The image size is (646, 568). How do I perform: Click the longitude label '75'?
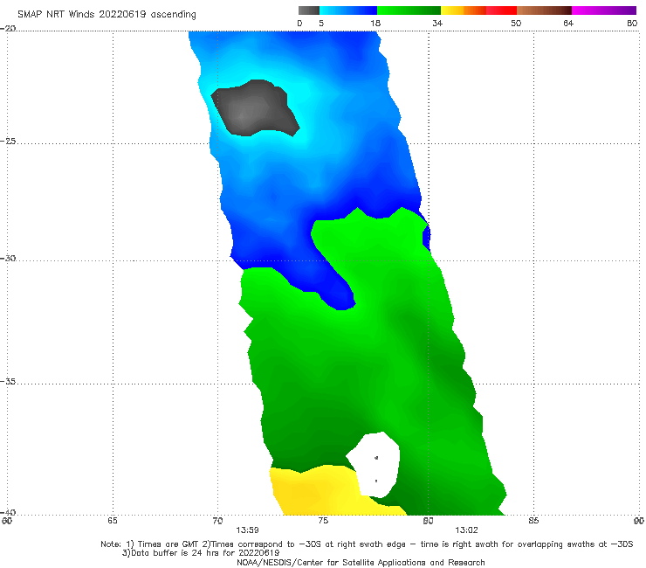click(x=323, y=521)
